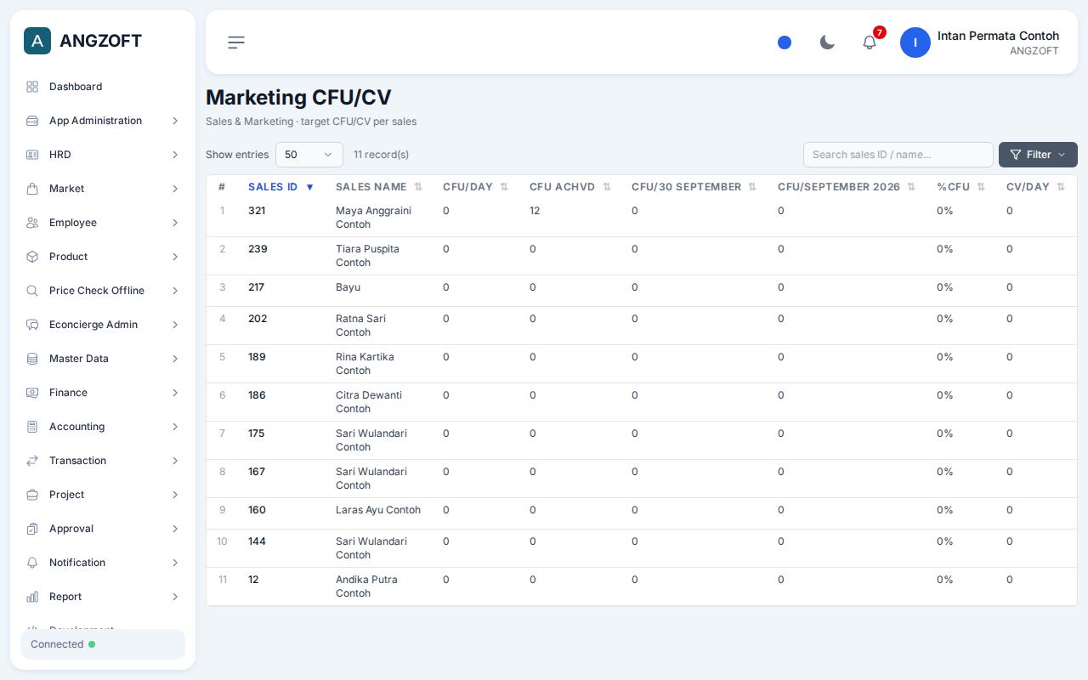Screen dimensions: 1088x680
Task: Open the notifications bell icon
Action: (x=870, y=42)
